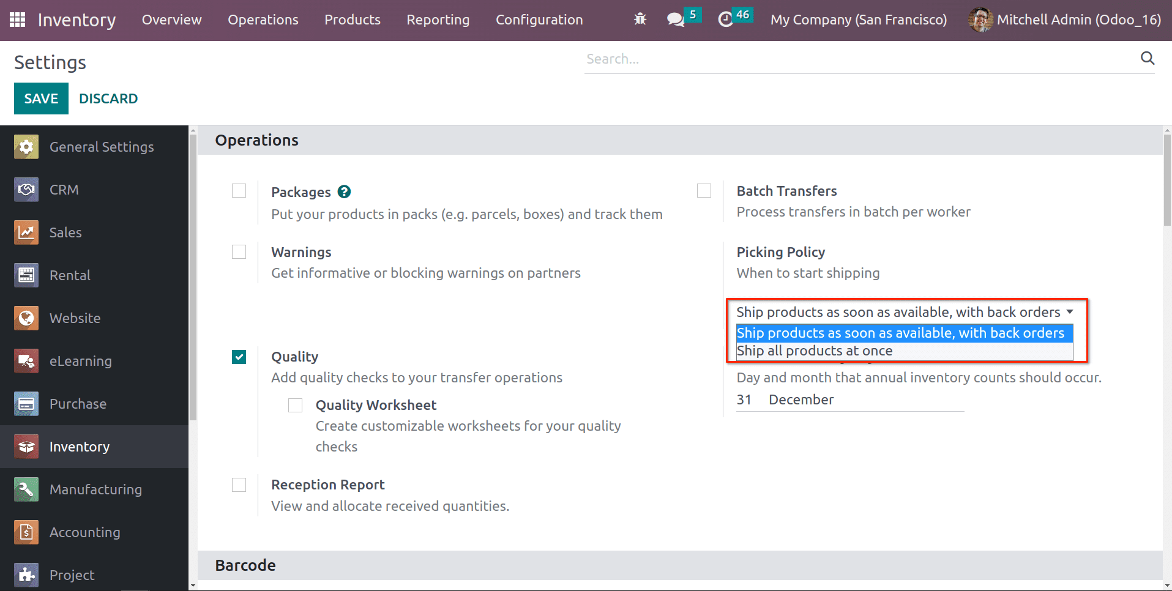Open the Sales settings icon
1172x591 pixels.
point(26,232)
